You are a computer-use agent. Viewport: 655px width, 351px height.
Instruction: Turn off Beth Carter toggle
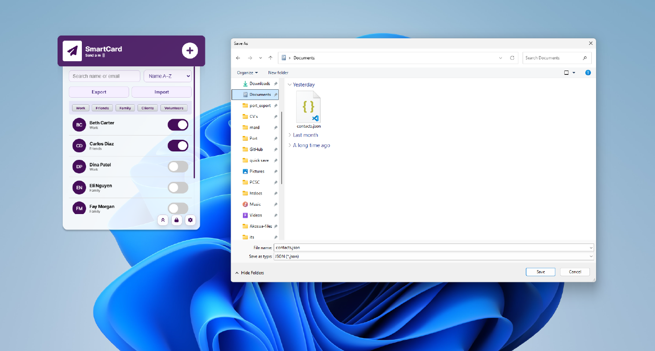pos(178,125)
